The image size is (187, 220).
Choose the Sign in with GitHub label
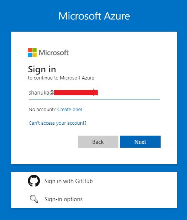pos(69,181)
